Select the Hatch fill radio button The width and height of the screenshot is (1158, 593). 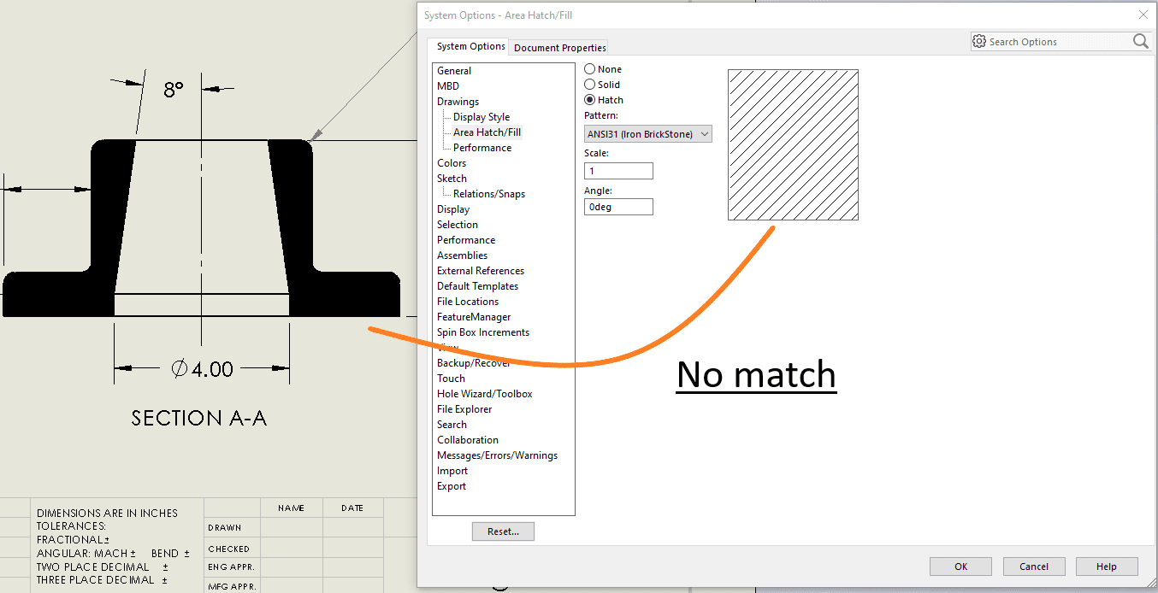pos(589,99)
